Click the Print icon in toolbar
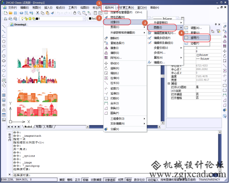Image resolution: width=229 pixels, height=183 pixels. pos(21,13)
